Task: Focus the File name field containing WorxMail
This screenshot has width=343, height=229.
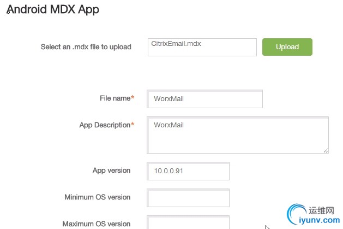Action: click(204, 99)
